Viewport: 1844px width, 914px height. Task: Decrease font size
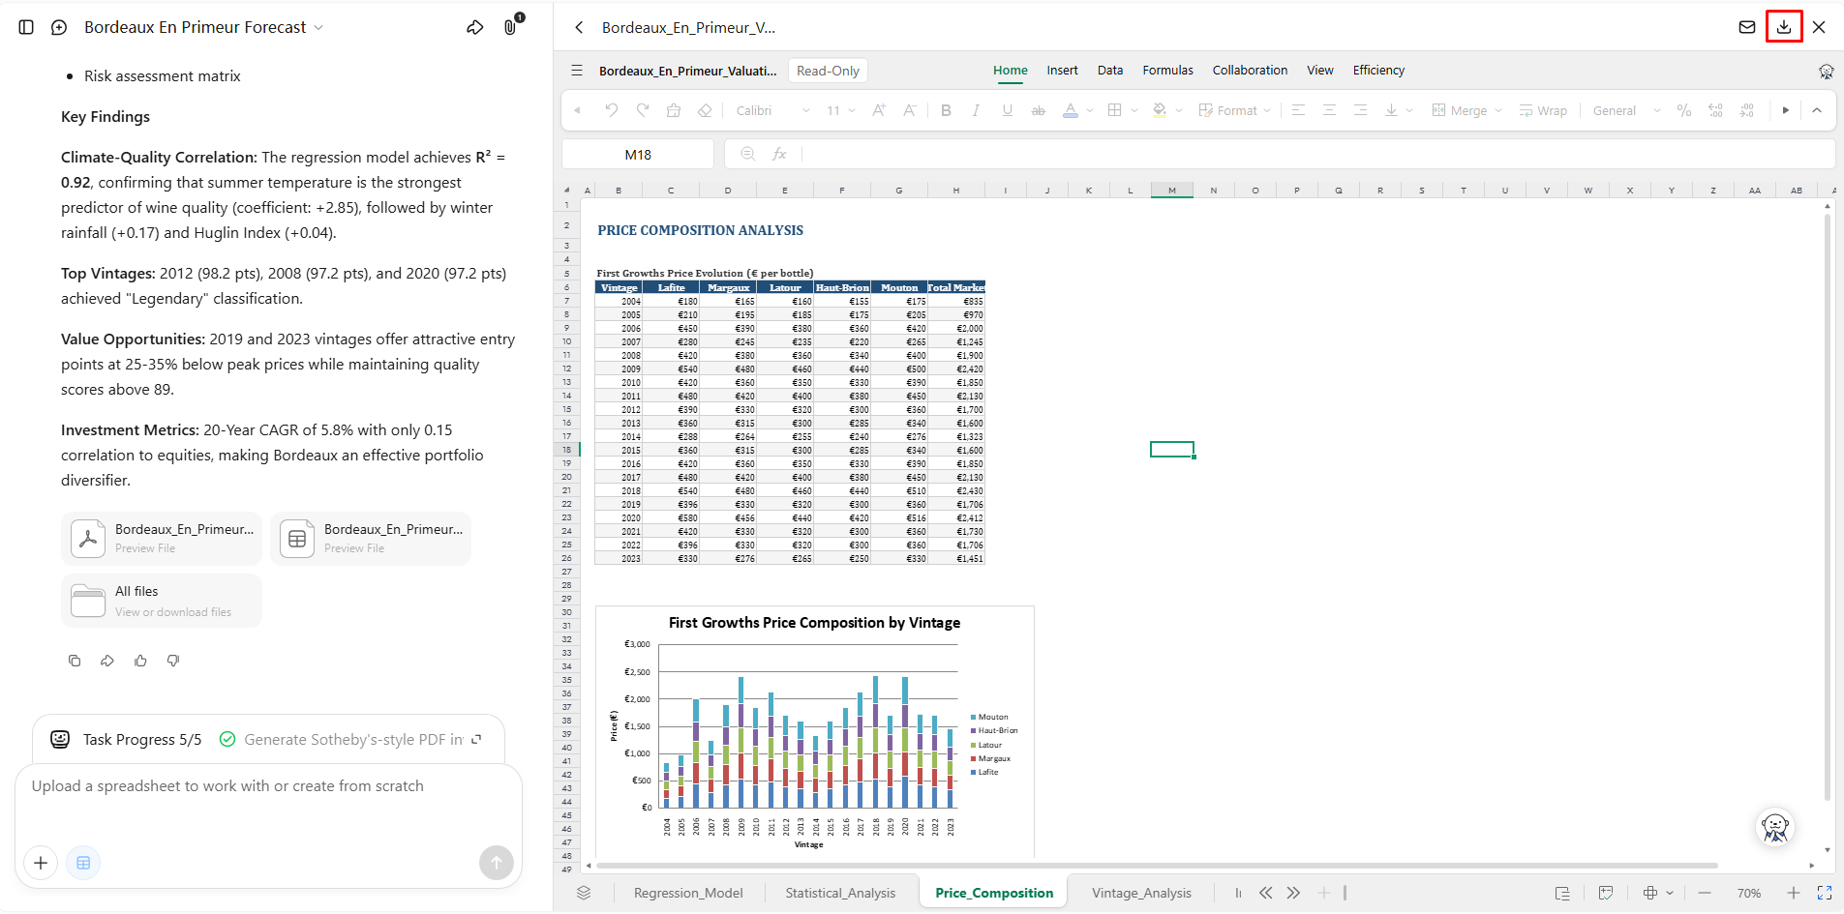pos(910,110)
